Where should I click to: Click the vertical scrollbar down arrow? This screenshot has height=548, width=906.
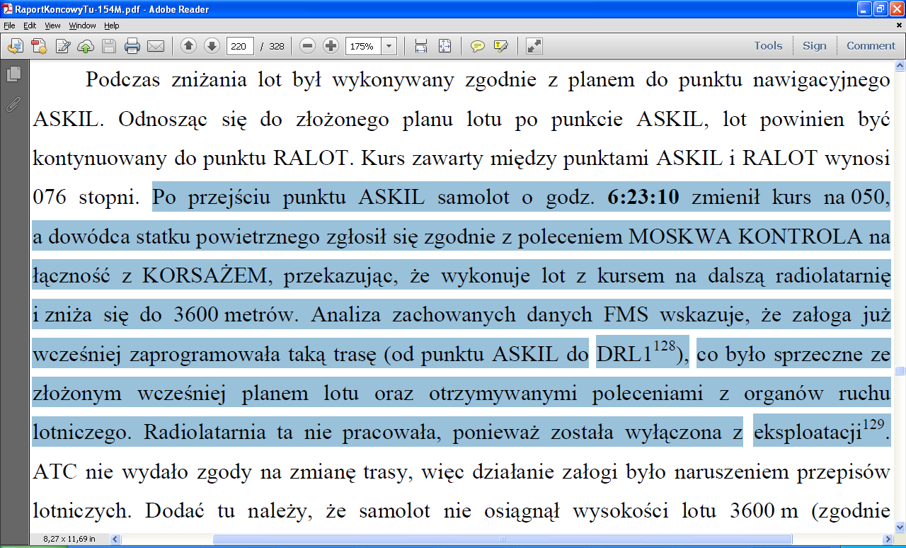coord(900,527)
